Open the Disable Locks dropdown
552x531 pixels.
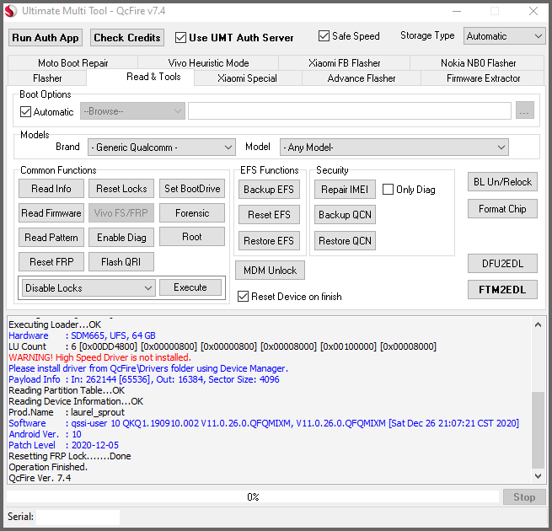88,287
